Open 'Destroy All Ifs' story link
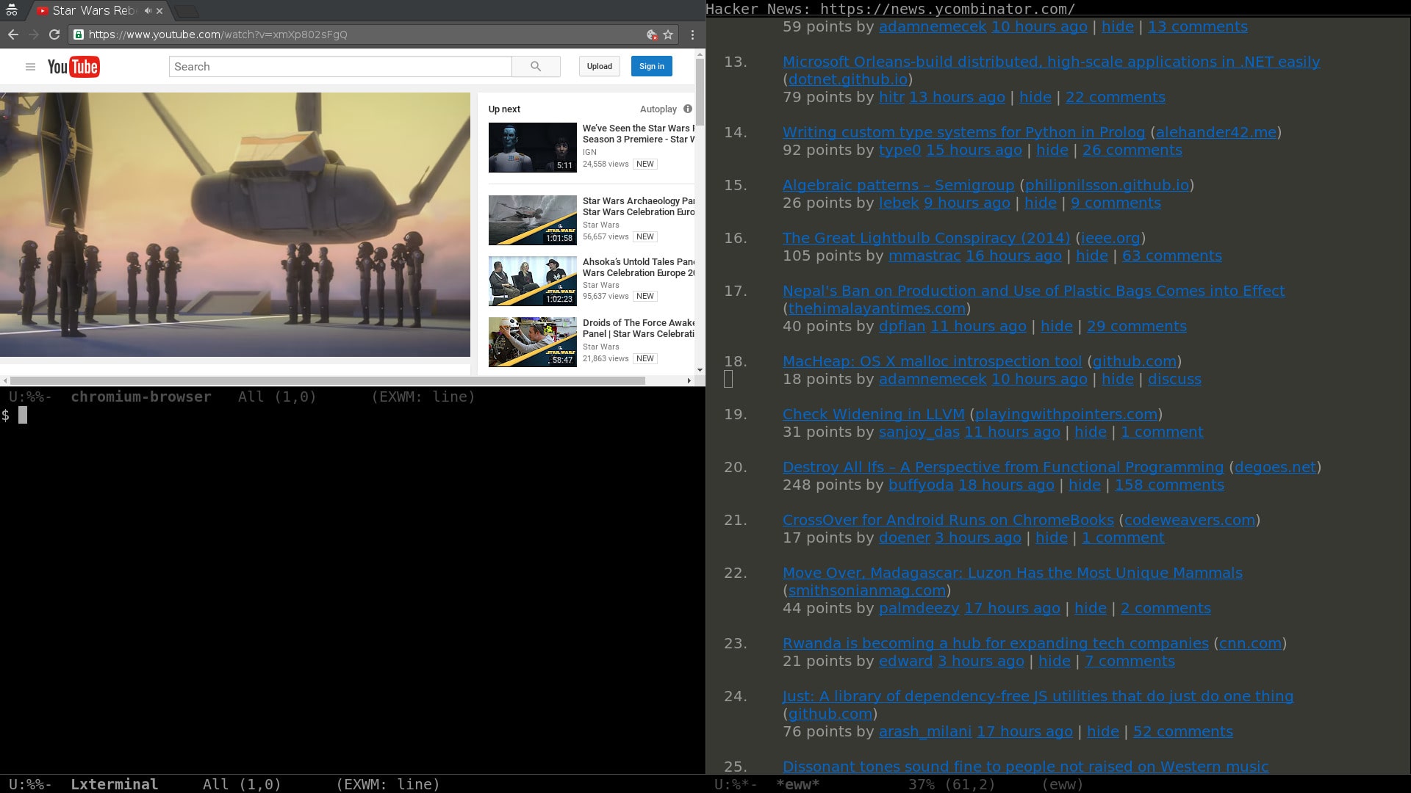1411x793 pixels. click(x=1003, y=467)
